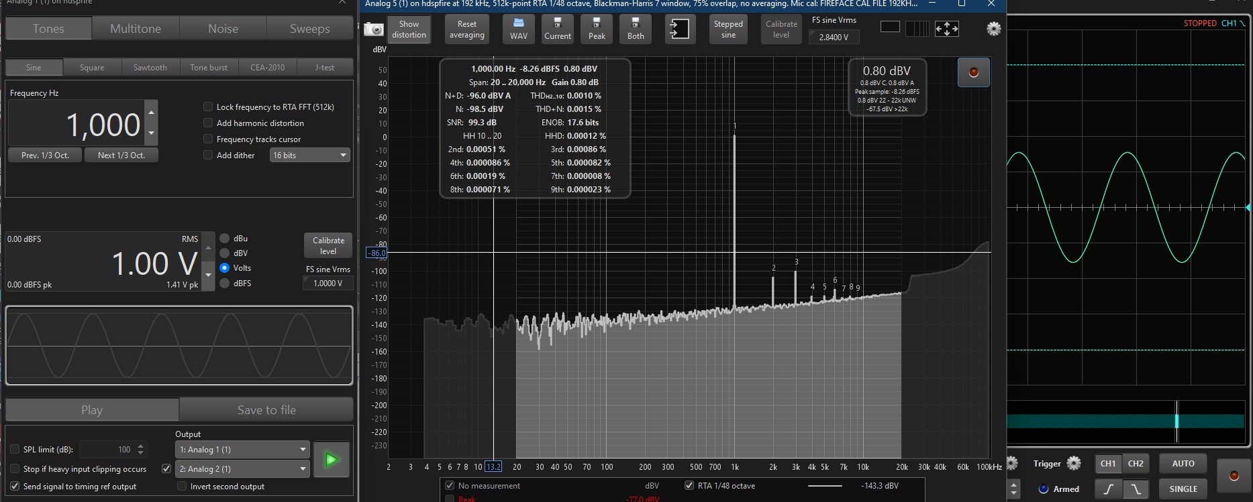Screen dimensions: 1253x502
Task: Open Output 2: Analog 2 (1) dropdown
Action: (x=242, y=469)
